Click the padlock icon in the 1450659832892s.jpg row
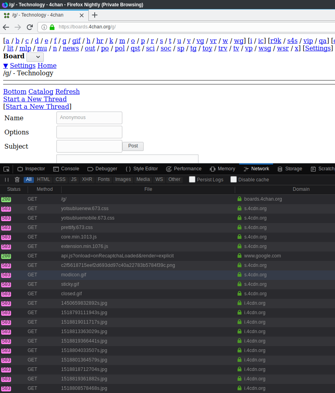 pyautogui.click(x=240, y=303)
